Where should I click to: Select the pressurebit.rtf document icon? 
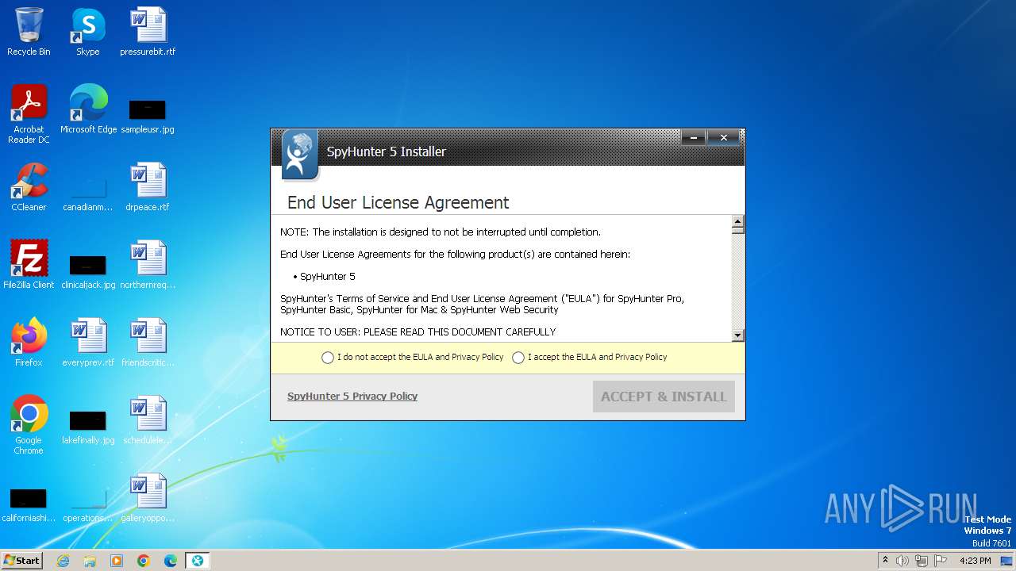tap(148, 32)
